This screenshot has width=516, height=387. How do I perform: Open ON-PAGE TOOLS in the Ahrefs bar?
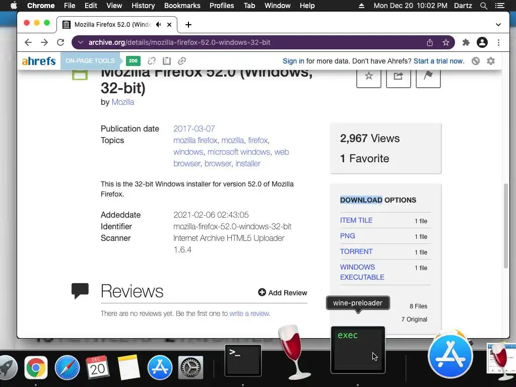[90, 61]
